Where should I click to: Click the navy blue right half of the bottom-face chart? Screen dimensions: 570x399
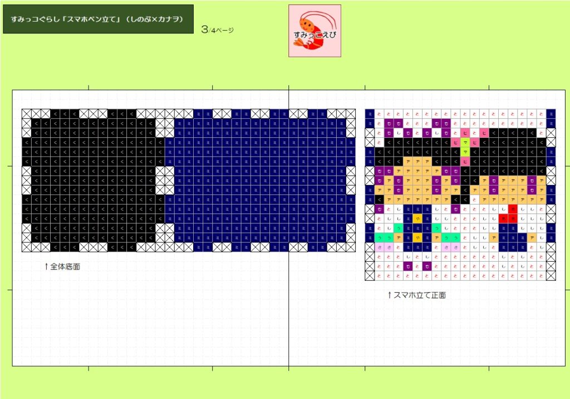pyautogui.click(x=261, y=181)
